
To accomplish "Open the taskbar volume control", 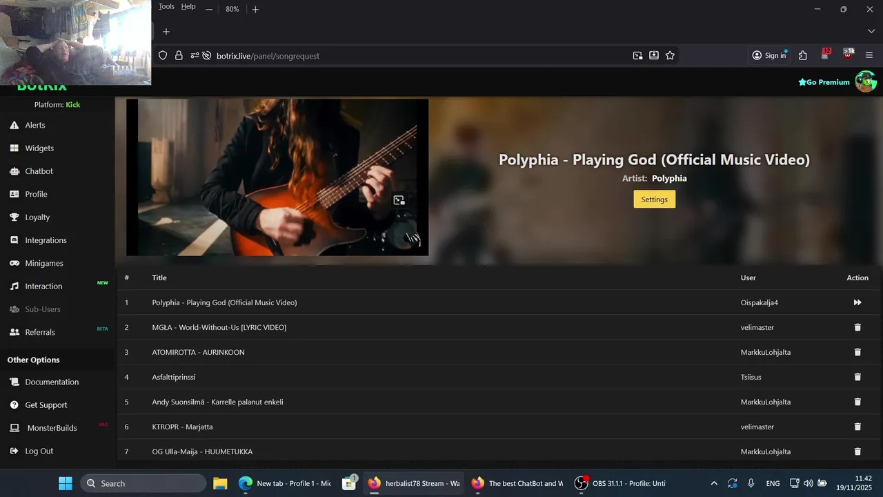I will (x=808, y=483).
